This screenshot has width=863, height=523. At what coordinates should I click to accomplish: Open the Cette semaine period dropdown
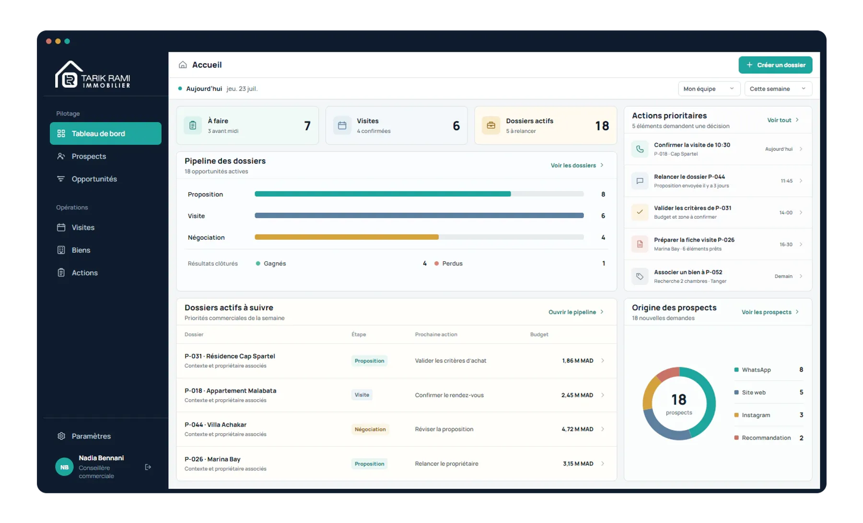(778, 89)
